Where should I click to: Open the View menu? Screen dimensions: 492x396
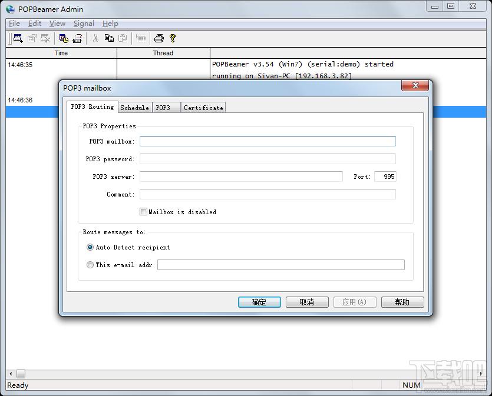[57, 24]
